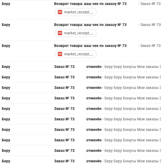Click sender 'Беру' of the topmost email

coord(6,4)
